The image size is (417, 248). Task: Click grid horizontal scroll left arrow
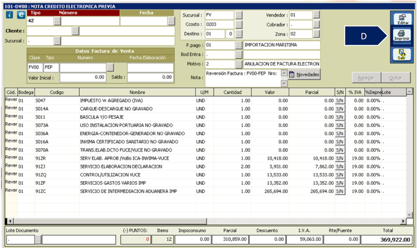pos(10,221)
